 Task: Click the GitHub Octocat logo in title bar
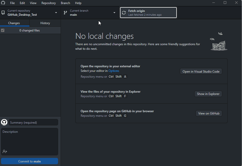point(3,3)
